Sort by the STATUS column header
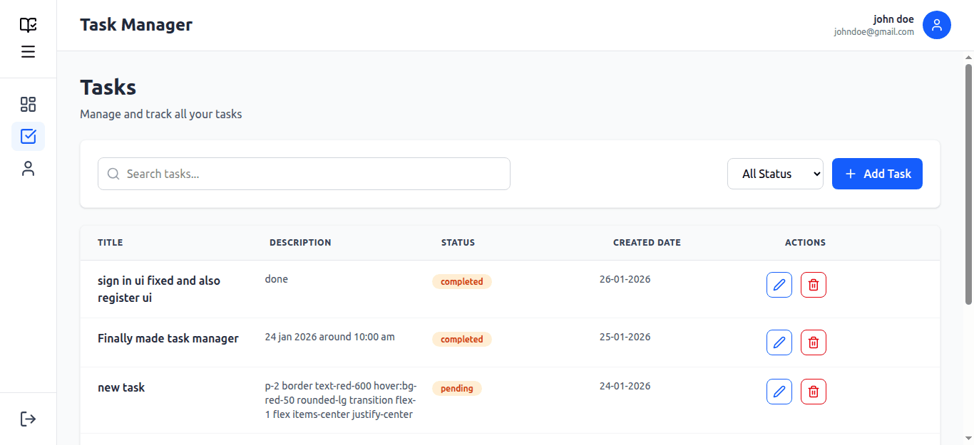 click(458, 242)
